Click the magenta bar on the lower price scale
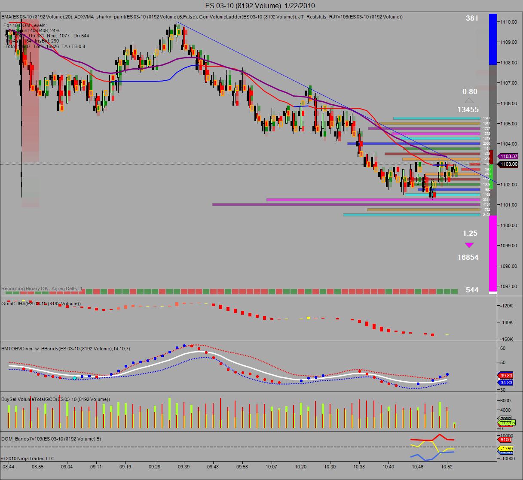Screen dimensions: 523x480 pos(493,253)
